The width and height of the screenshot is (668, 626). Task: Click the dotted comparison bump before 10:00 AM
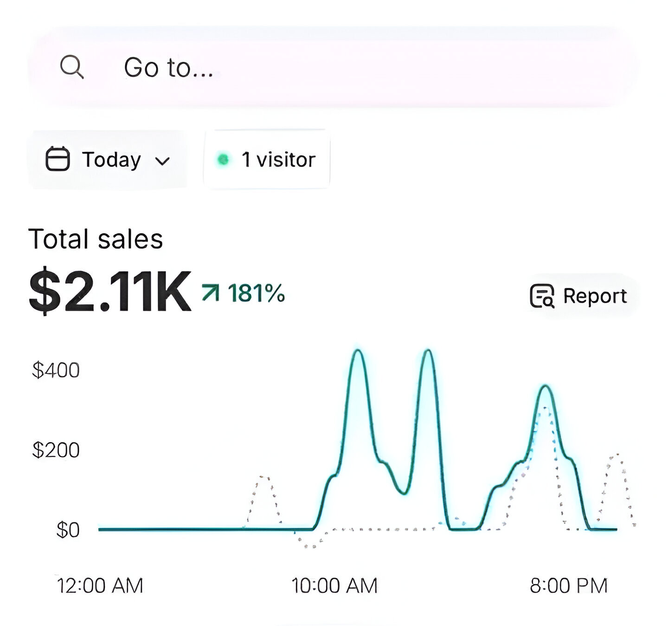263,477
